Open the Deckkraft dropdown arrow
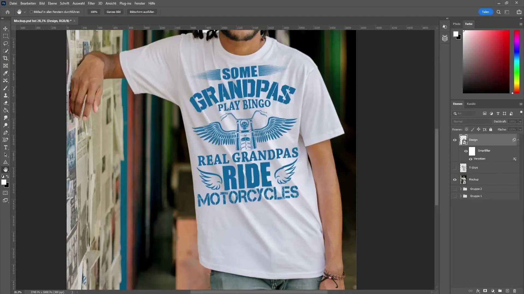The image size is (524, 294). click(520, 121)
